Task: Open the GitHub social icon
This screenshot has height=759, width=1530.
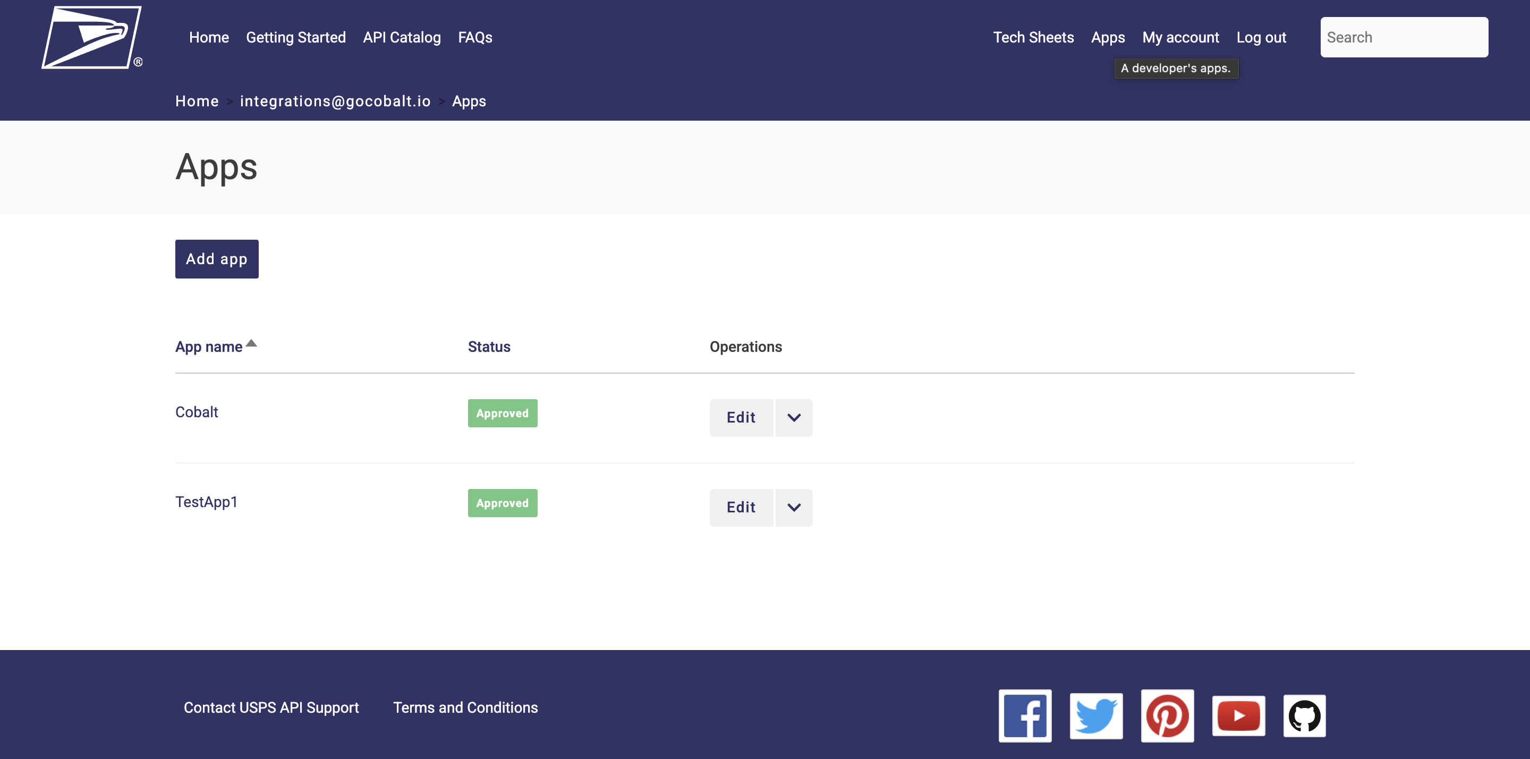Action: [x=1304, y=715]
